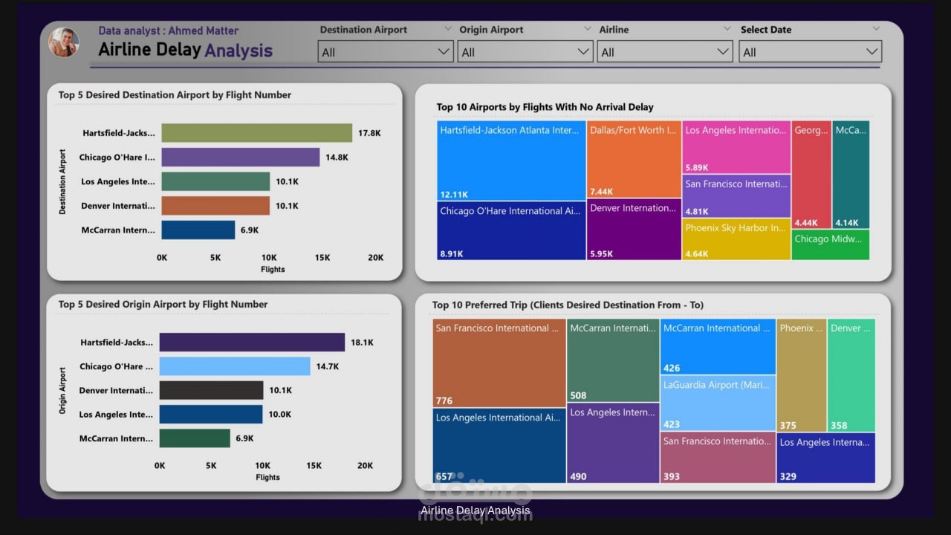Click Phoenix Sky Harbor tile 4.64K
951x535 pixels.
(736, 239)
